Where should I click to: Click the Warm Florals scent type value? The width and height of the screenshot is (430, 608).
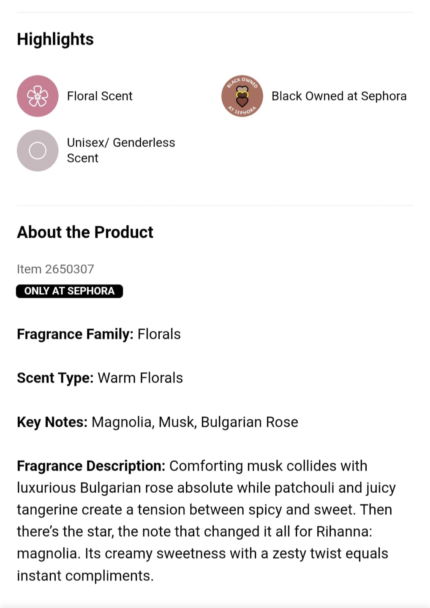[140, 378]
